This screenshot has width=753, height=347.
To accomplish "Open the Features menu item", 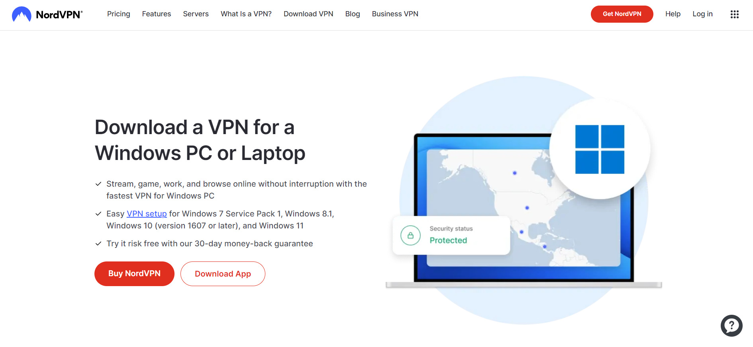I will point(157,14).
